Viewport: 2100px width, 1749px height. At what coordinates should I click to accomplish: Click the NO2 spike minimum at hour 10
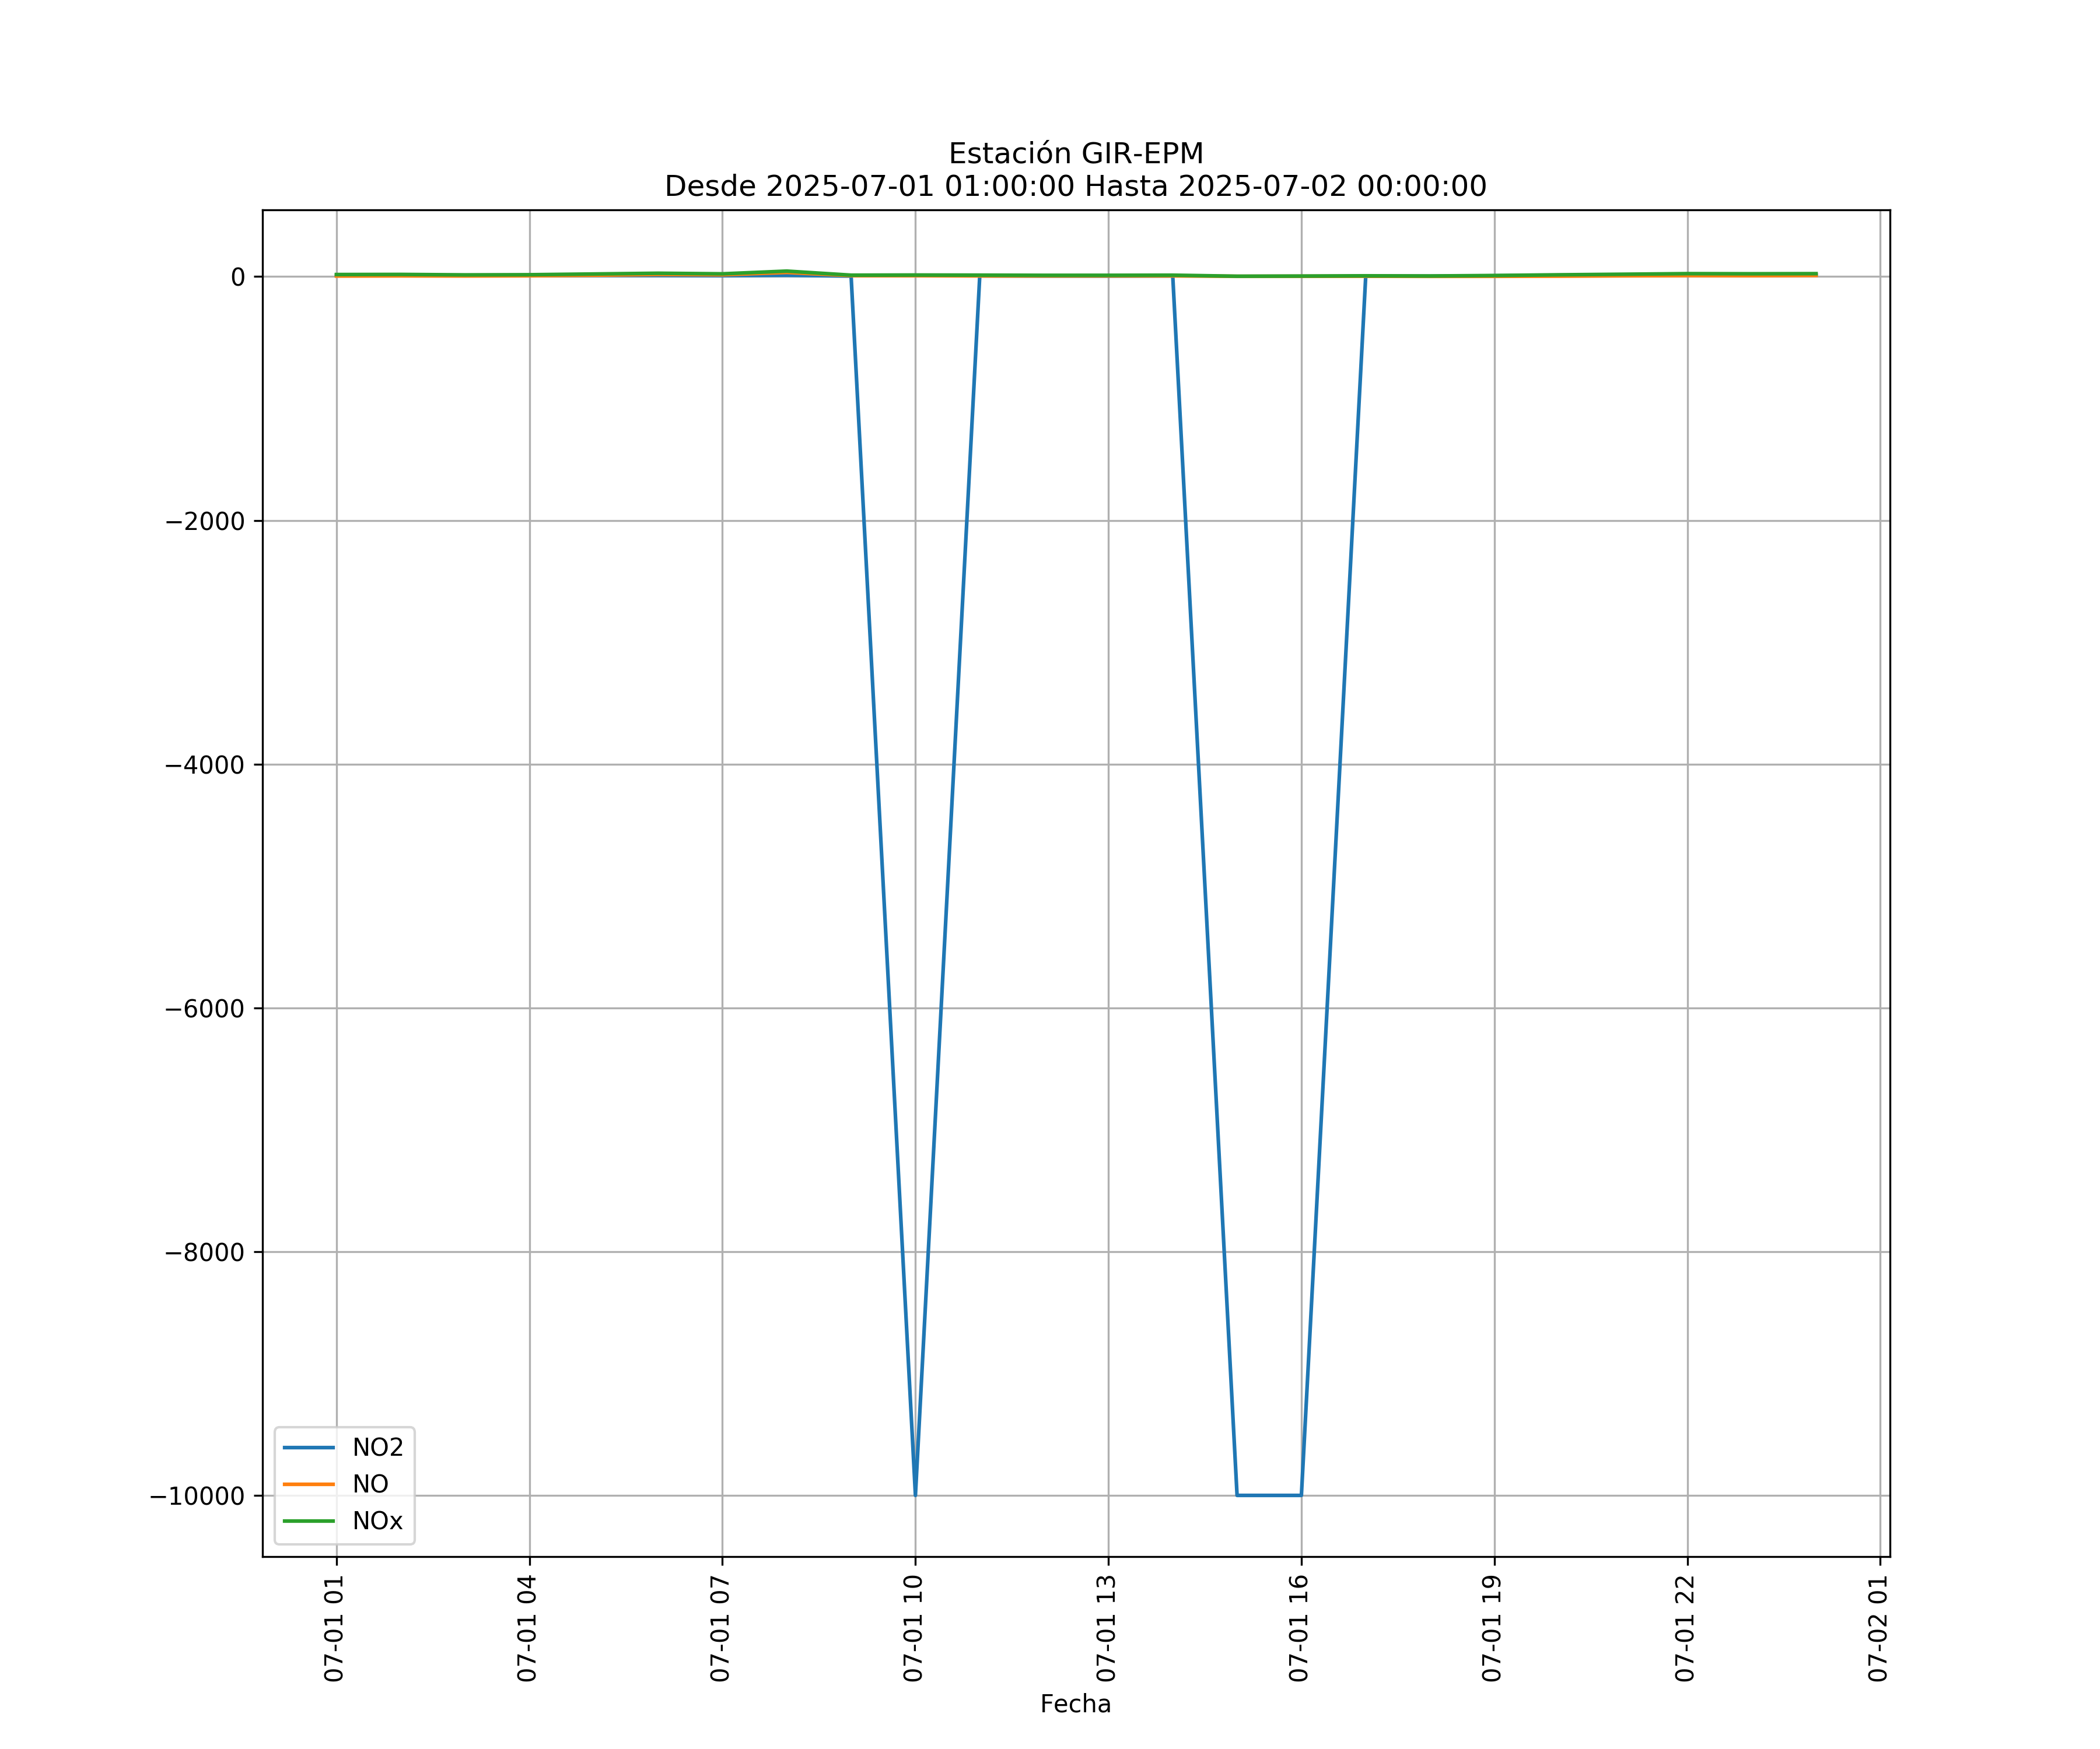(915, 1493)
